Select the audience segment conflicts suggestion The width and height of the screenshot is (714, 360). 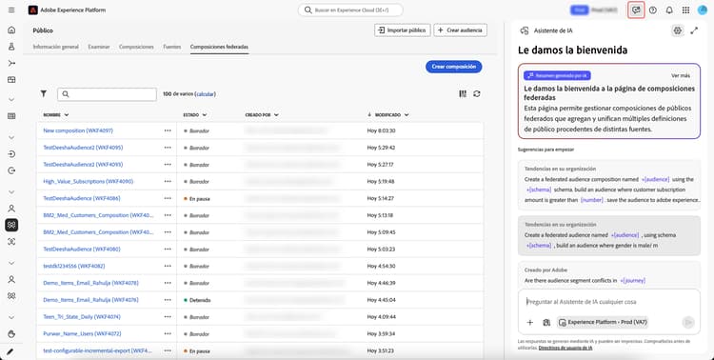(609, 275)
